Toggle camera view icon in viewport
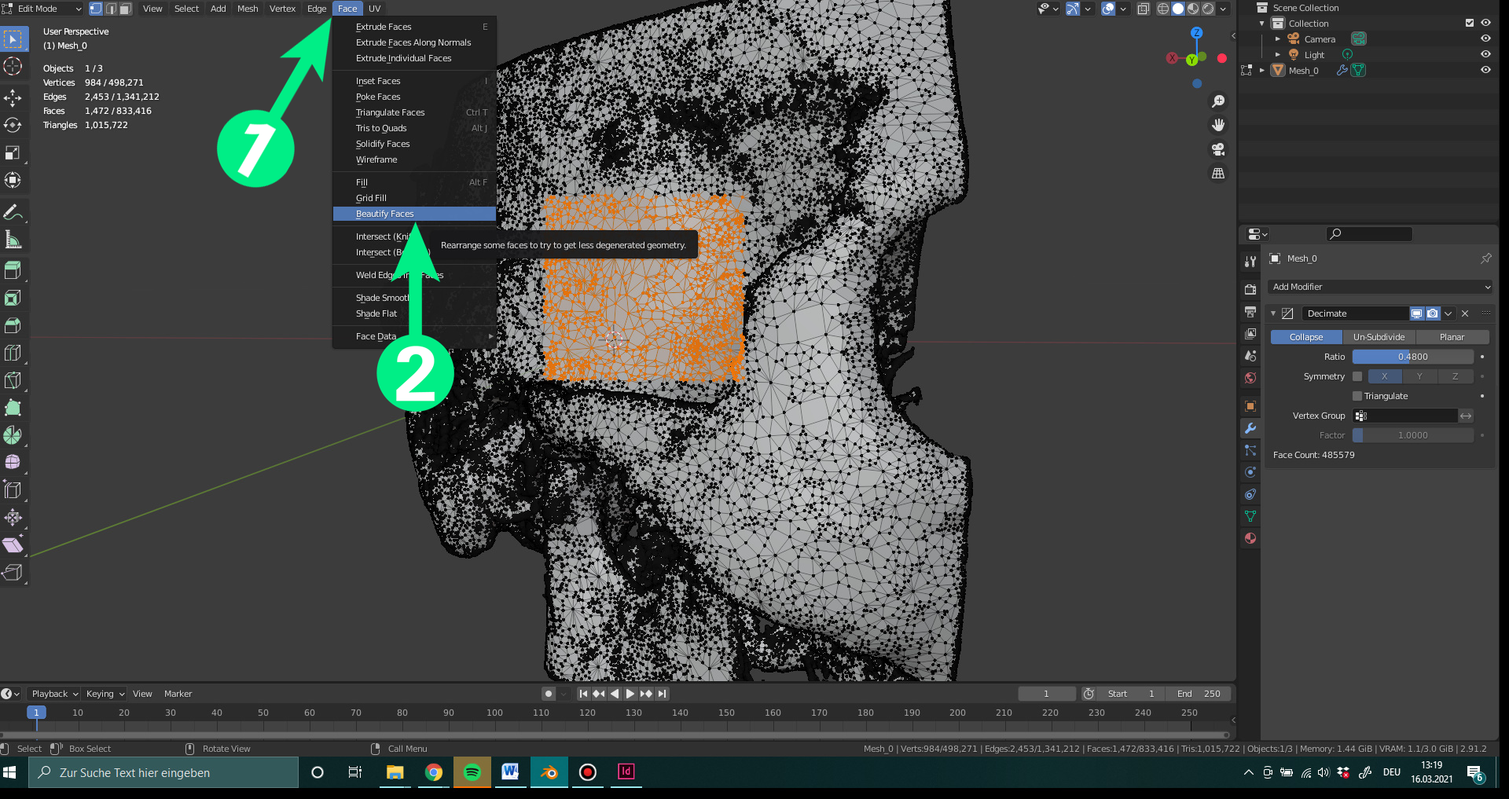 click(1218, 149)
